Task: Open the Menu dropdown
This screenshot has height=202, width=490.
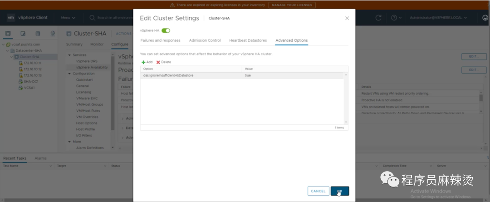Action: pos(68,18)
